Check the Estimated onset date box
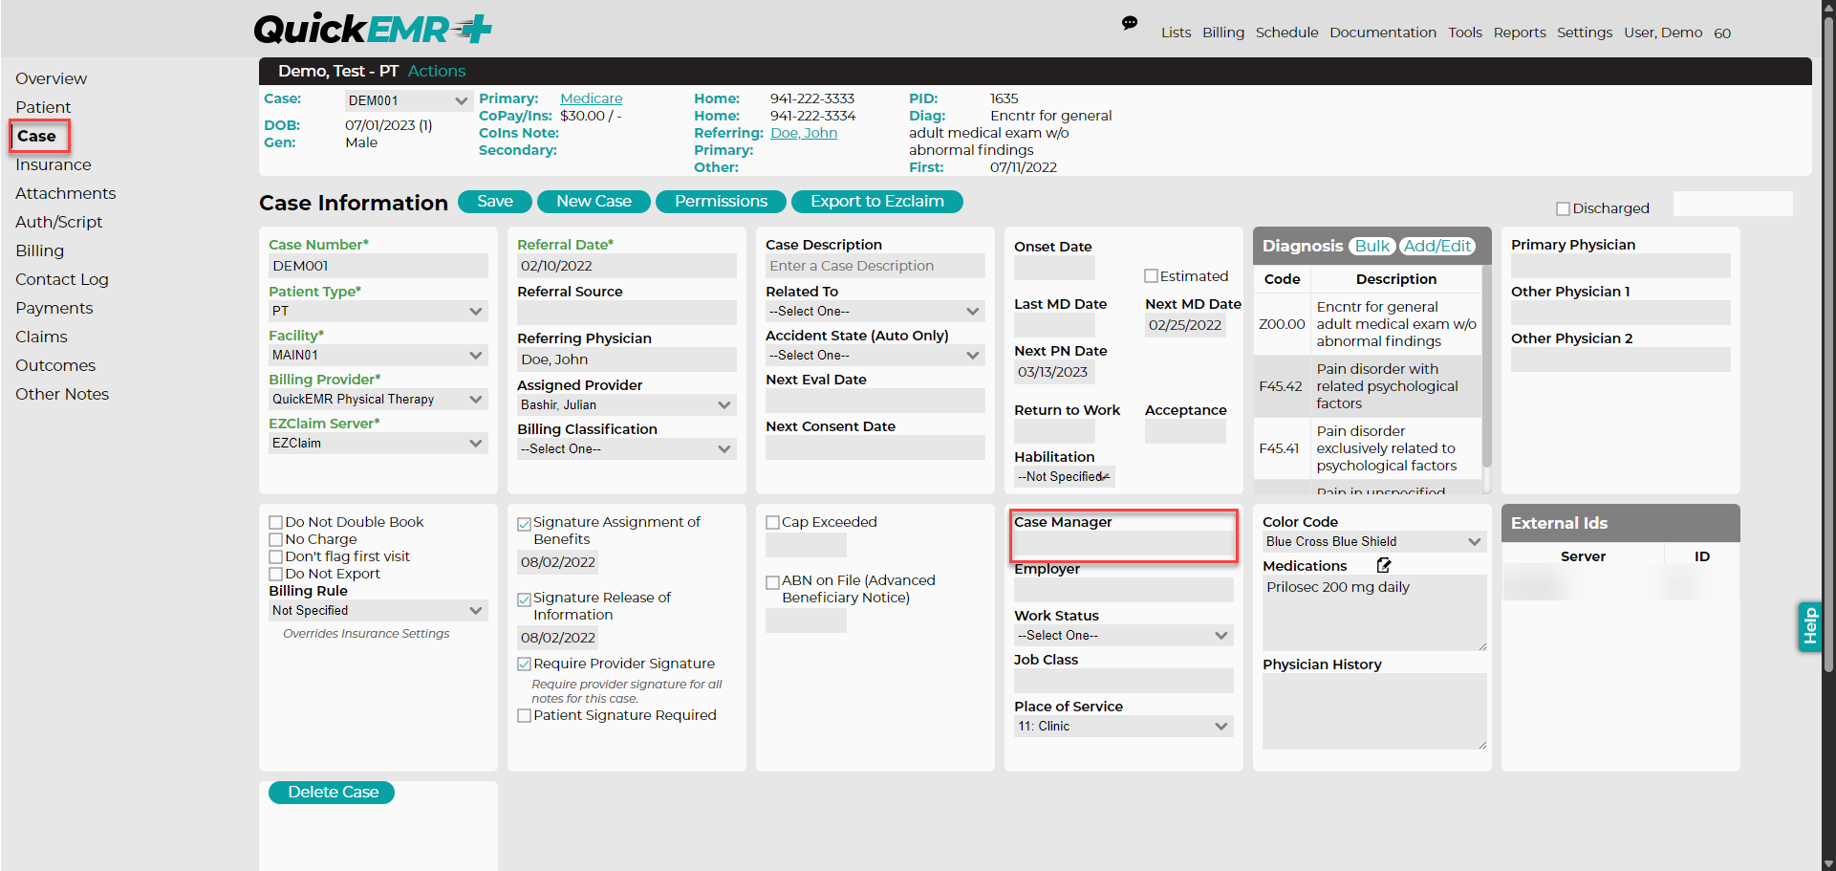The height and width of the screenshot is (871, 1836). 1152,276
